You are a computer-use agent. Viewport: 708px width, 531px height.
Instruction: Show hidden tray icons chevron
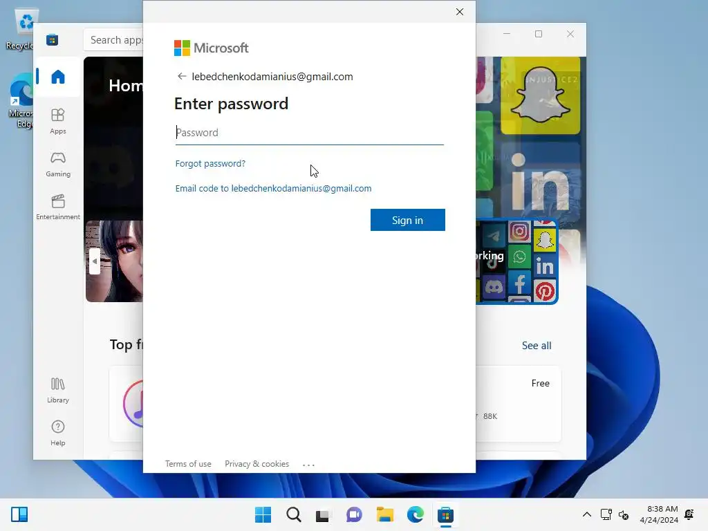[x=586, y=514]
